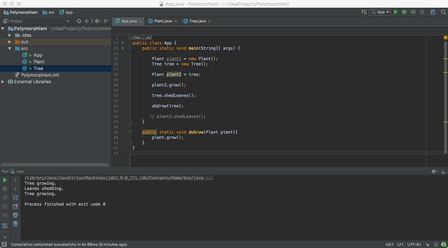Pause console output with pause icon

tap(5, 197)
